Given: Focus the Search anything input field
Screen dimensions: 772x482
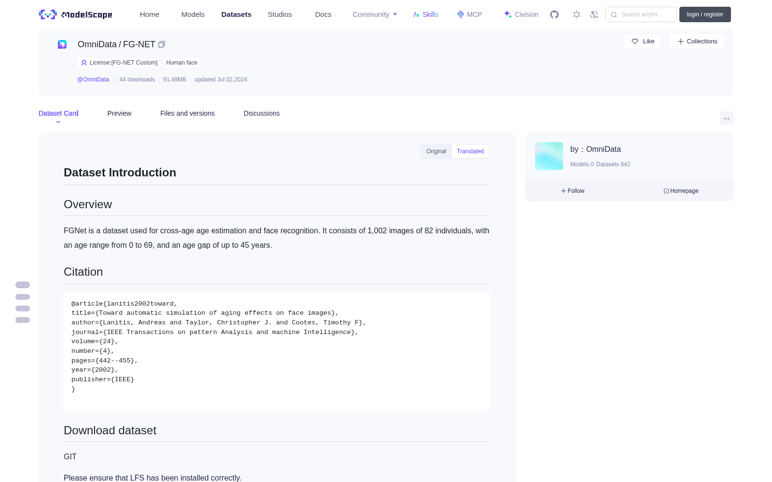Looking at the screenshot, I should click(641, 14).
